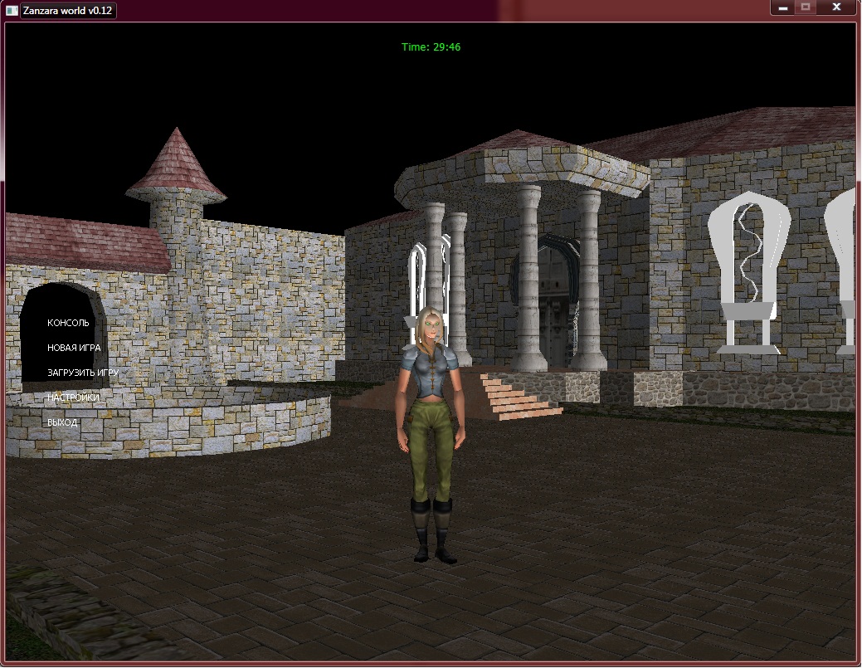The height and width of the screenshot is (668, 862).
Task: Click the Zanzara world v0.12 title text
Action: tap(68, 9)
